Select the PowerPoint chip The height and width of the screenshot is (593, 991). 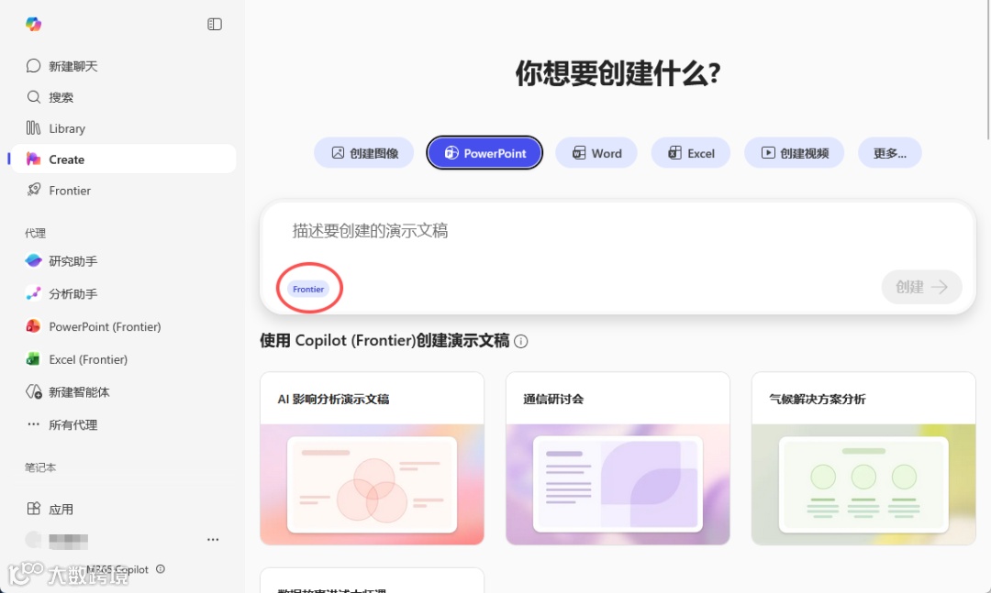point(484,153)
